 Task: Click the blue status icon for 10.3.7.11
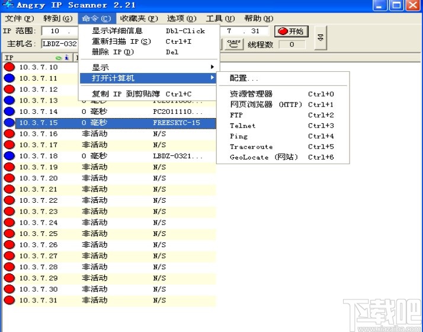tap(9, 78)
